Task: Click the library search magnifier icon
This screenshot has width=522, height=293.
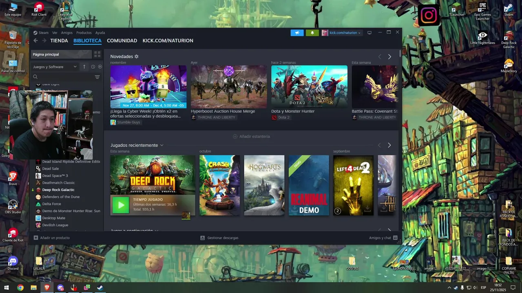Action: (35, 77)
